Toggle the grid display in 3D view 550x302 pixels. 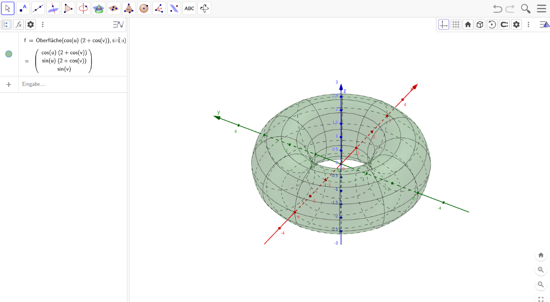456,25
